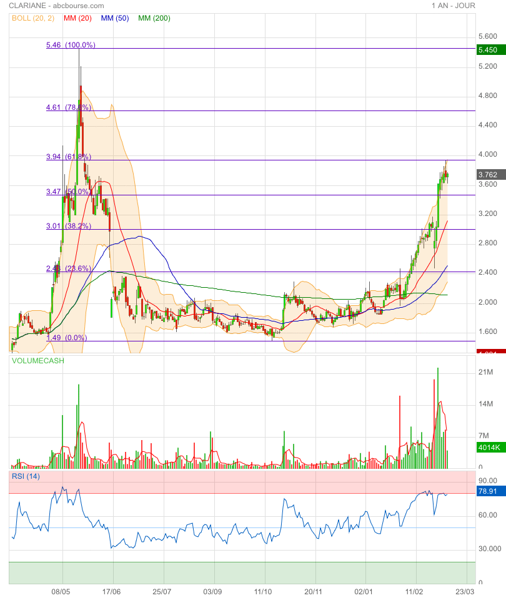Image resolution: width=506 pixels, height=598 pixels.
Task: Click the 02/01 date axis label
Action: coord(364,592)
